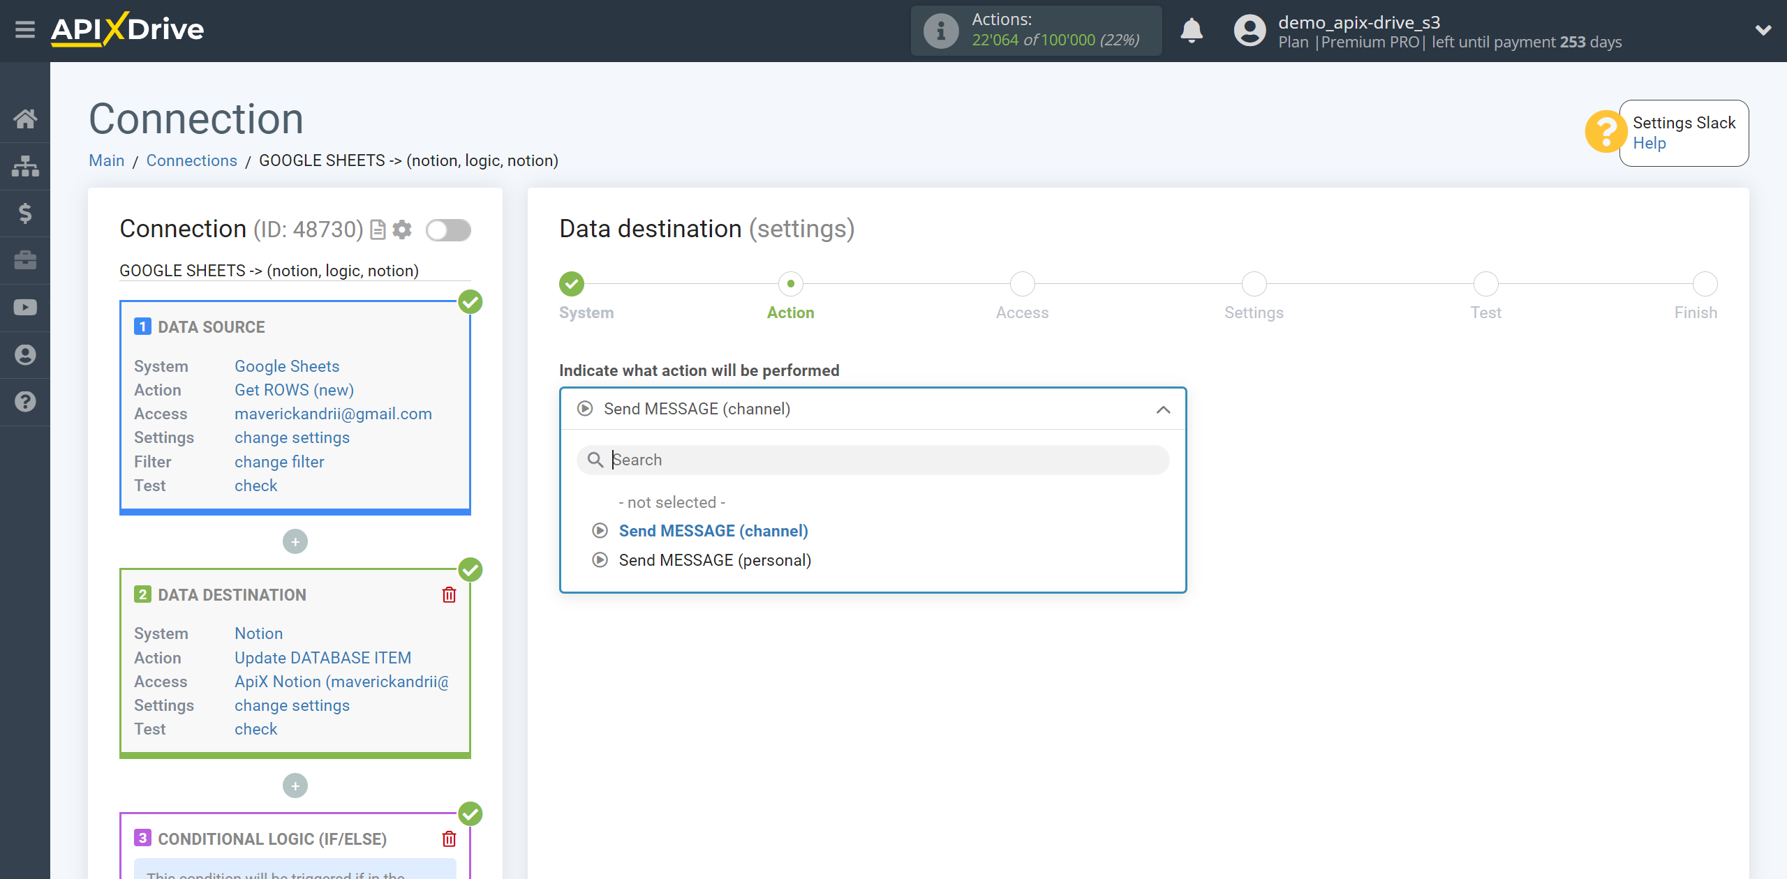Choose Send MESSAGE (personal) option
This screenshot has height=879, width=1787.
tap(715, 560)
